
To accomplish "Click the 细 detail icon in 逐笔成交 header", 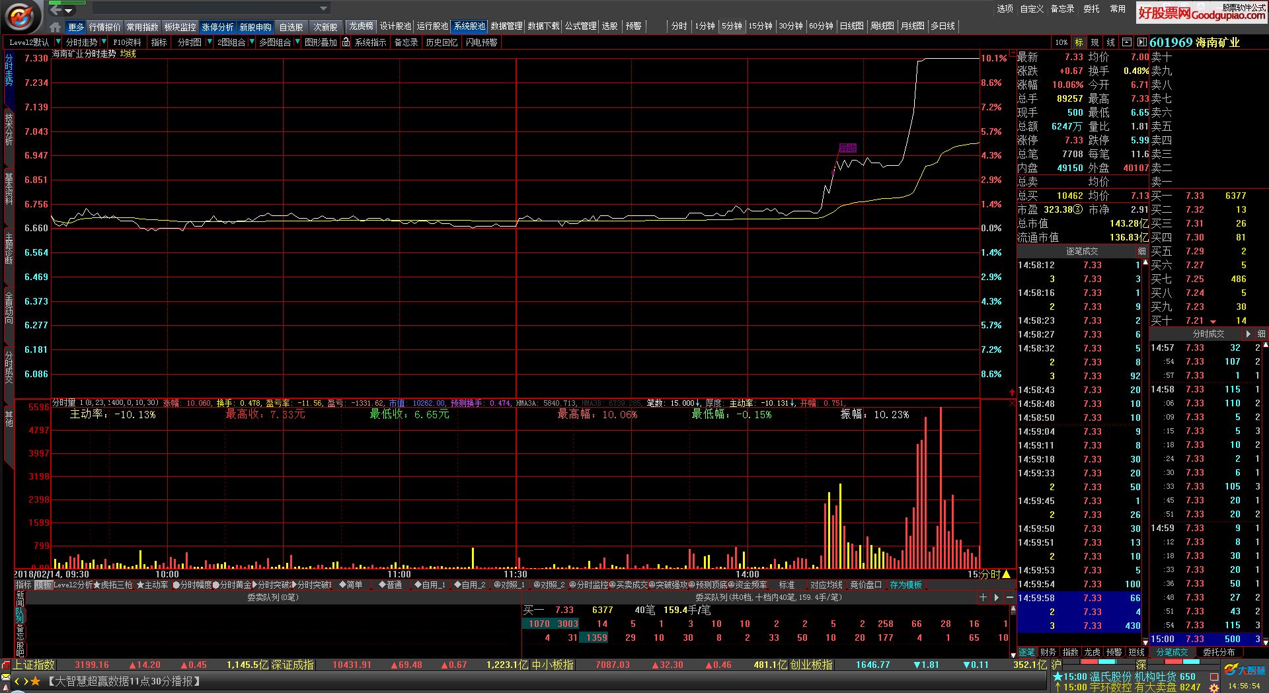I will [x=1141, y=252].
